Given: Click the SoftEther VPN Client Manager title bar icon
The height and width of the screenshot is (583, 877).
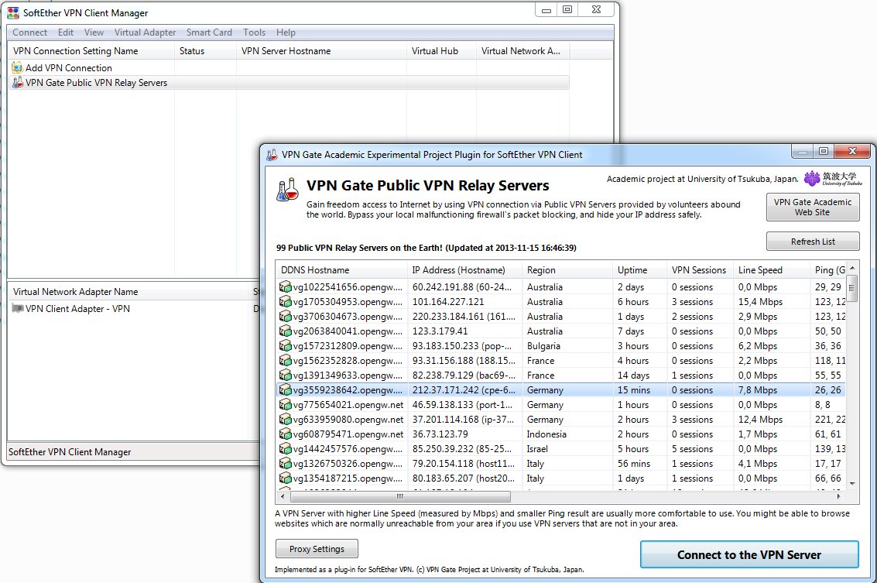Looking at the screenshot, I should coord(13,12).
